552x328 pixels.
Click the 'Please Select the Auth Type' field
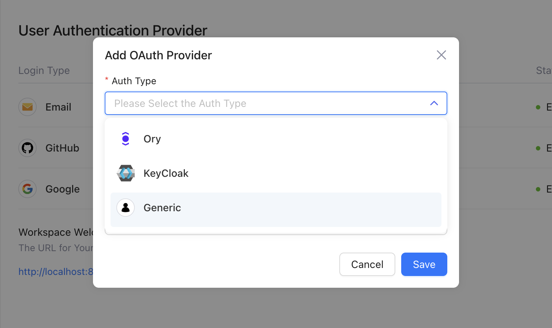[256, 103]
